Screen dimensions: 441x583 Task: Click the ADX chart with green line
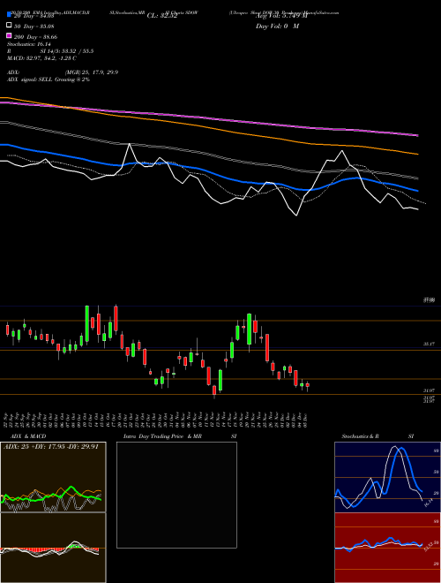click(53, 477)
